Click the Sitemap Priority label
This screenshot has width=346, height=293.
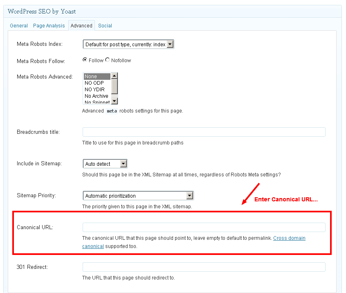[x=36, y=196]
